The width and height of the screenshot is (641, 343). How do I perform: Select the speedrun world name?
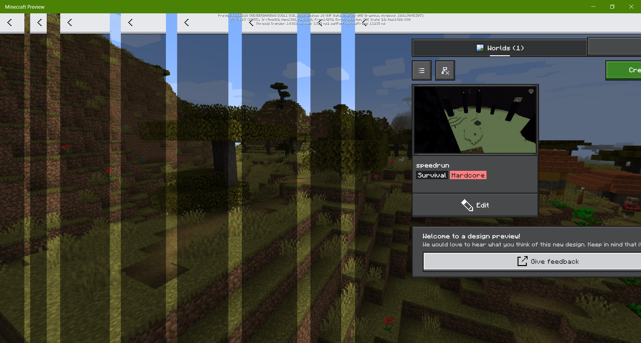click(433, 166)
